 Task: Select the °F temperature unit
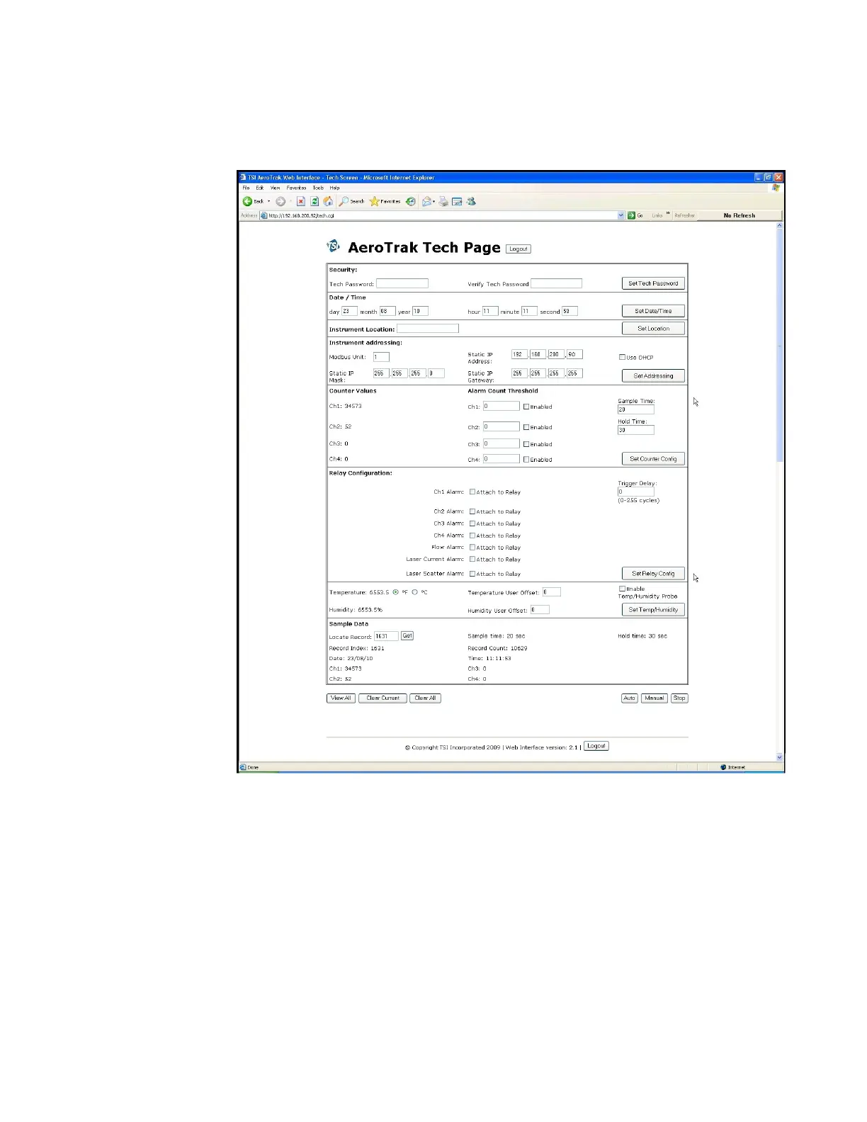tap(396, 592)
